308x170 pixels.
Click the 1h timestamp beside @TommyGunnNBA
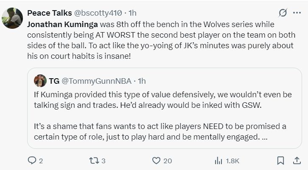[142, 80]
